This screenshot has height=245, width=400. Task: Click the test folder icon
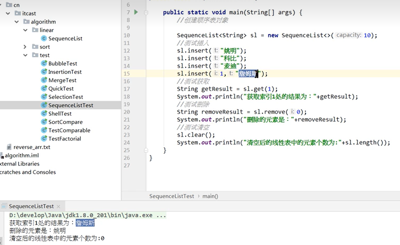pos(35,55)
